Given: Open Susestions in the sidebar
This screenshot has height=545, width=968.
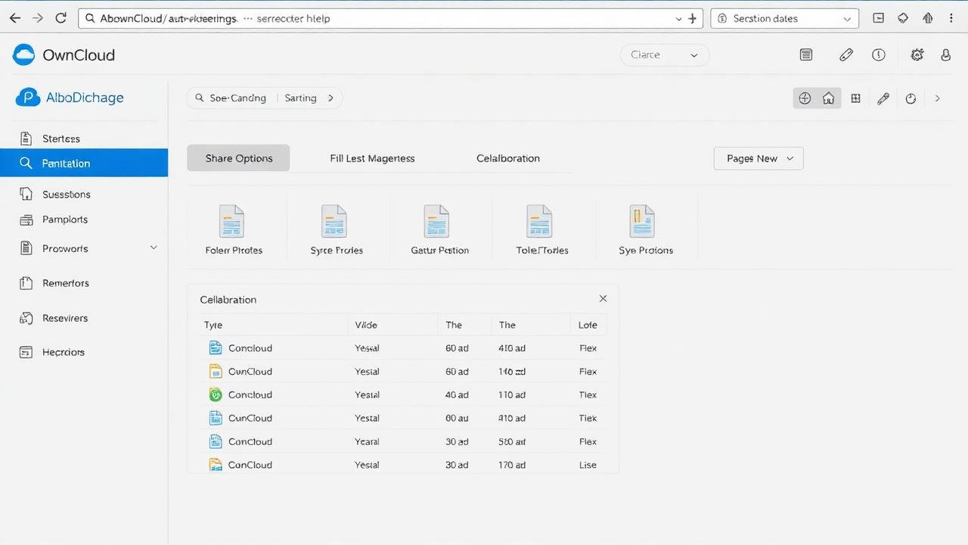Looking at the screenshot, I should 84,195.
